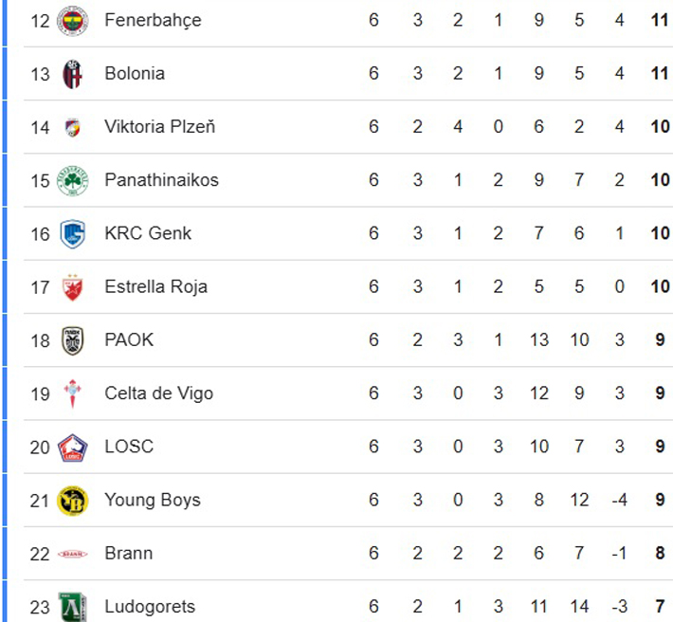Image resolution: width=673 pixels, height=622 pixels.
Task: Click the Young Boys yellow crest
Action: point(72,500)
